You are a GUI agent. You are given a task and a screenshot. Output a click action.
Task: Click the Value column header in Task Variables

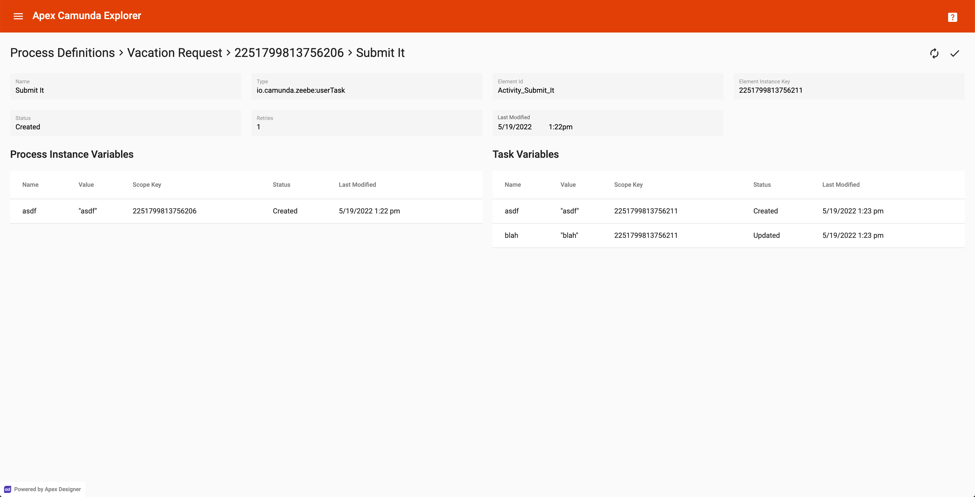tap(568, 184)
